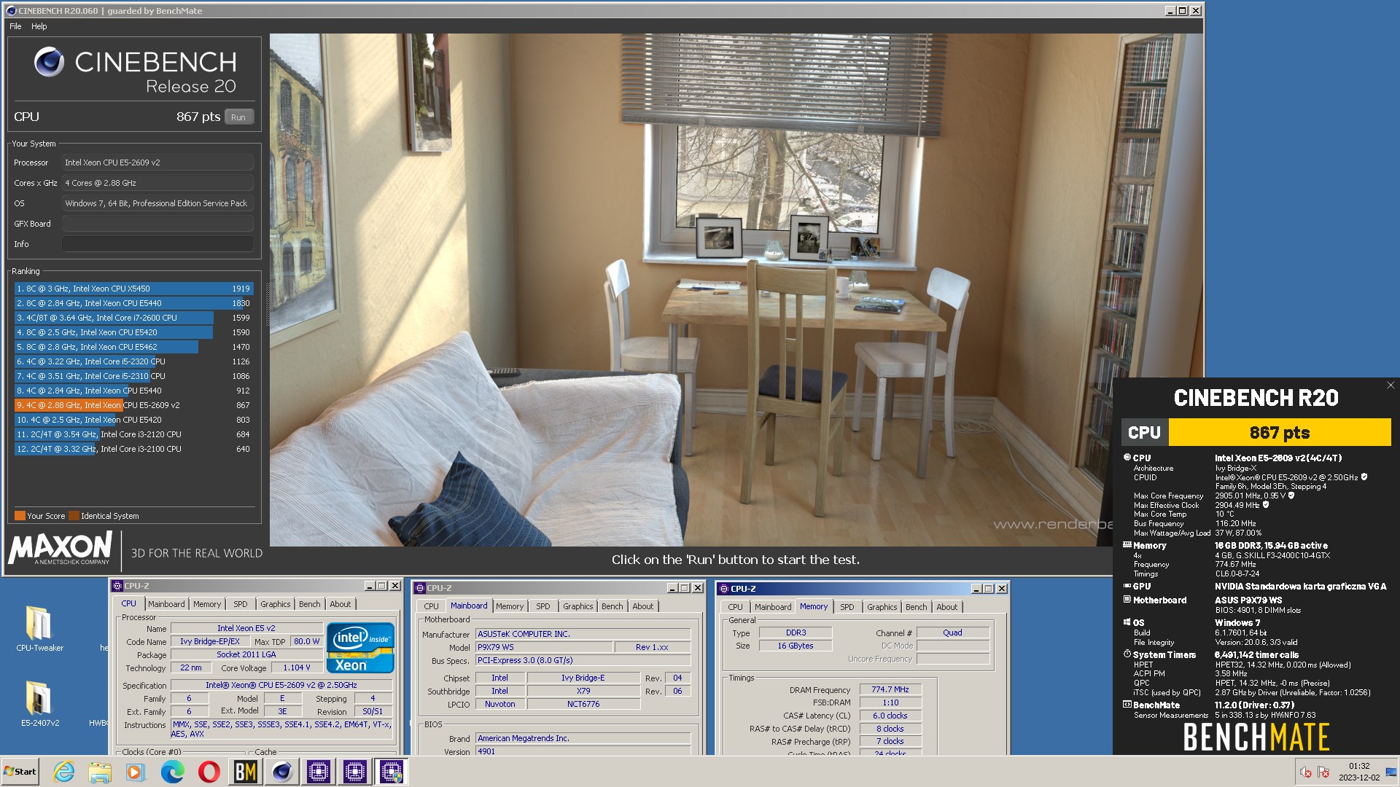Select ranking entry 9, Xeon E5-2609 v2
The image size is (1400, 787).
[x=133, y=405]
